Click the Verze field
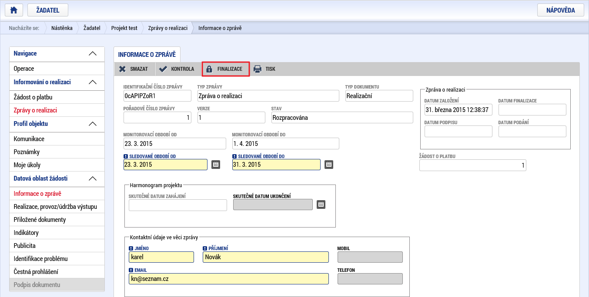 231,117
